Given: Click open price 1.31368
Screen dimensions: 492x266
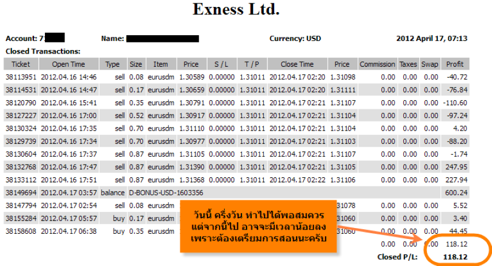Looking at the screenshot, I should 192,180.
